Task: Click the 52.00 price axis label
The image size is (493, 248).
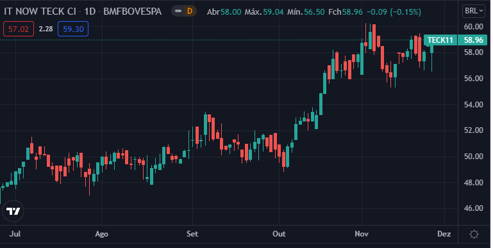Action: point(474,130)
